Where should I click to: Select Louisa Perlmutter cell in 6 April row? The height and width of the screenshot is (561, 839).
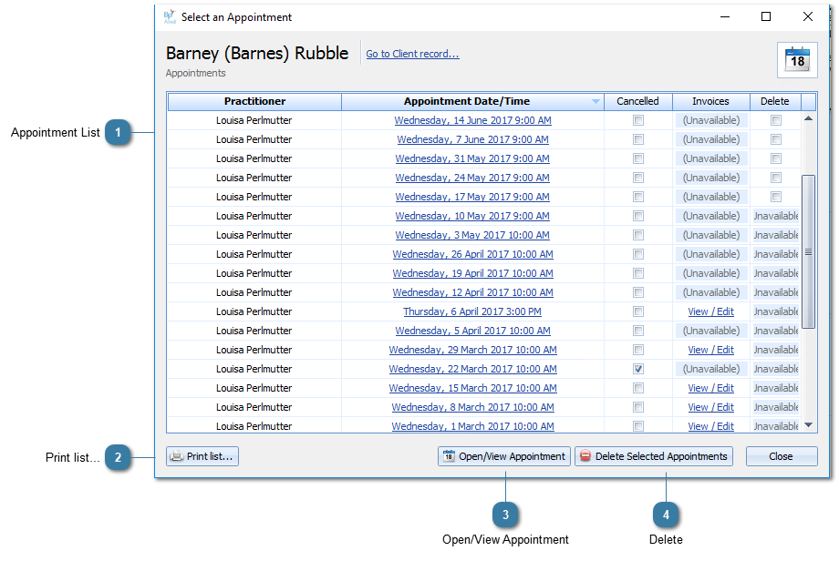pyautogui.click(x=254, y=311)
